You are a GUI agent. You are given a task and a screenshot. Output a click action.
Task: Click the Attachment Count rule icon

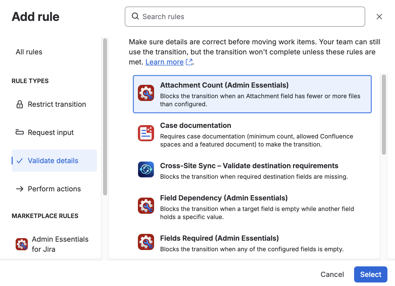tap(146, 93)
